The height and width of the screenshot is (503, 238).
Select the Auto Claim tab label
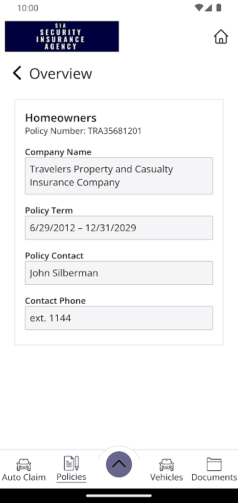point(24,477)
